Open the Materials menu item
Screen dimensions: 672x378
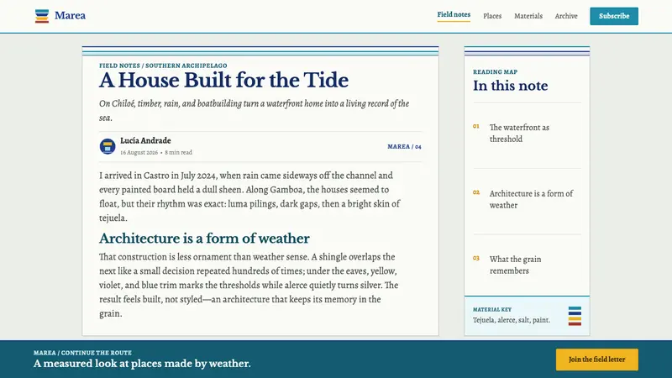pos(528,16)
